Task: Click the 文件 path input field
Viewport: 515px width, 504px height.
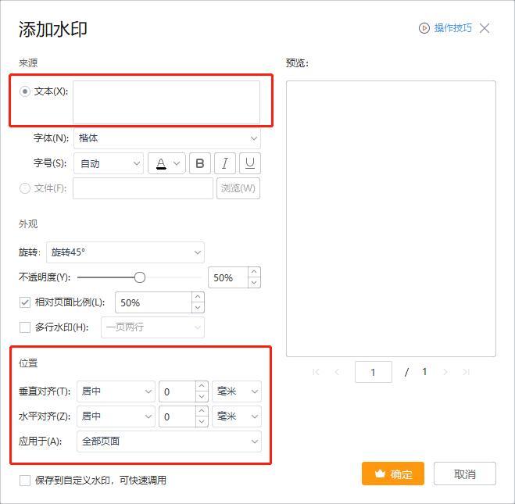Action: pos(143,188)
